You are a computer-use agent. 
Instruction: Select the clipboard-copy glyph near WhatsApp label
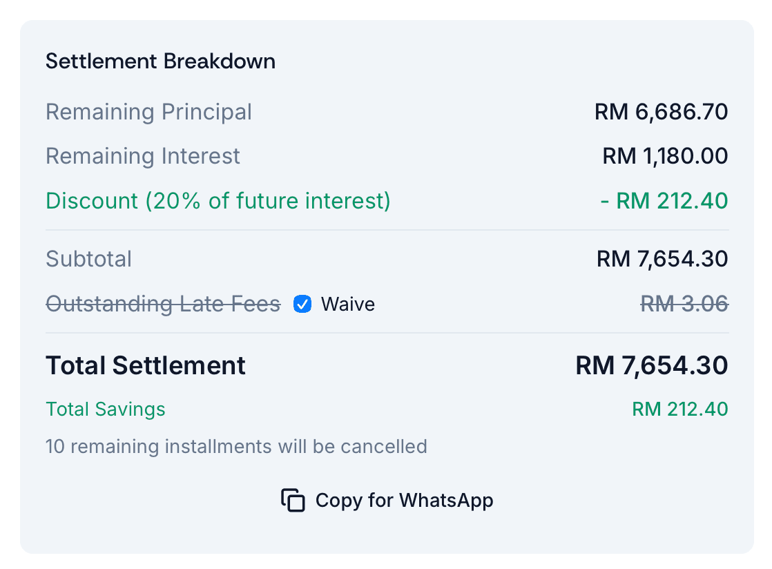[x=292, y=500]
